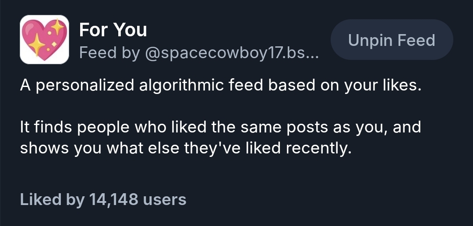Click the pink sparkle heart feed avatar
Viewport: 473px width, 226px height.
(x=44, y=40)
